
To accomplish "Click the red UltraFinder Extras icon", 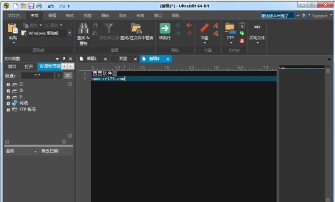I will pyautogui.click(x=242, y=41).
